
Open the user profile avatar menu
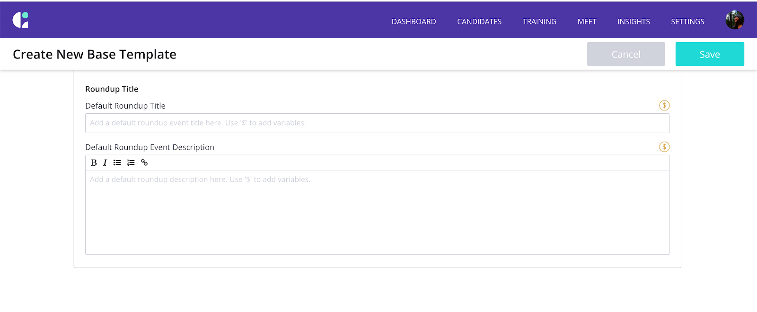point(735,20)
